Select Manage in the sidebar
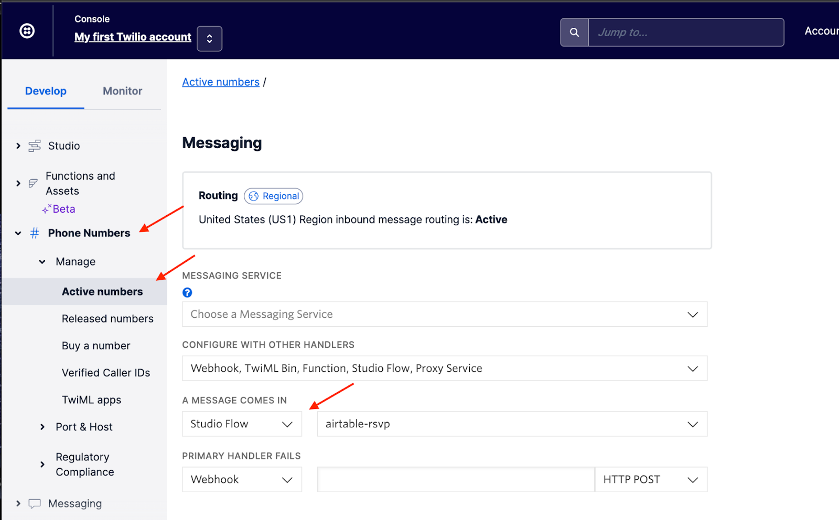 pyautogui.click(x=76, y=262)
